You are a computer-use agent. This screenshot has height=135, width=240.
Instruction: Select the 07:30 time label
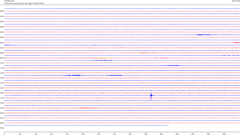[2, 48]
